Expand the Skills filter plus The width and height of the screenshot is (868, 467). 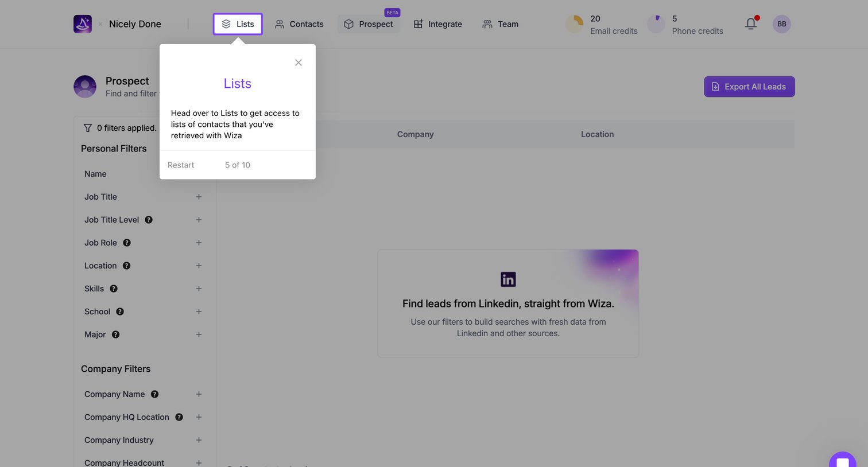(x=199, y=289)
